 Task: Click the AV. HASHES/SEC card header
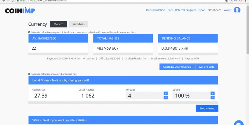tap(58, 38)
